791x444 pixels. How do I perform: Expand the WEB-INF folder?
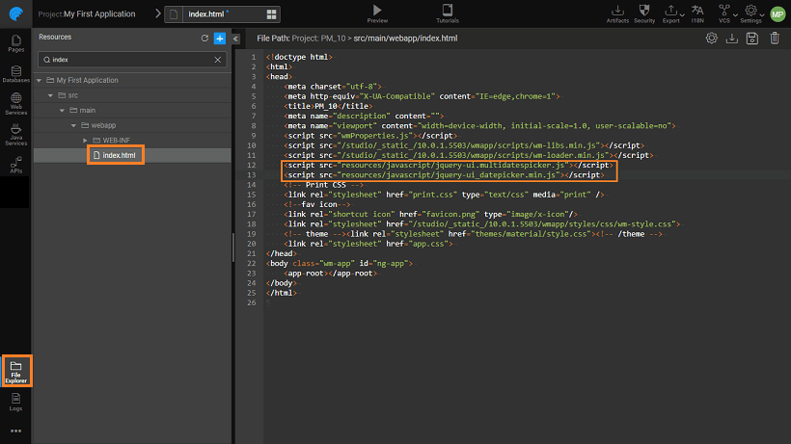(85, 140)
